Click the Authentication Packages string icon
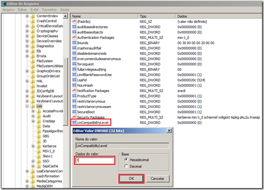Screen dimensions: 264x190 point(74,37)
